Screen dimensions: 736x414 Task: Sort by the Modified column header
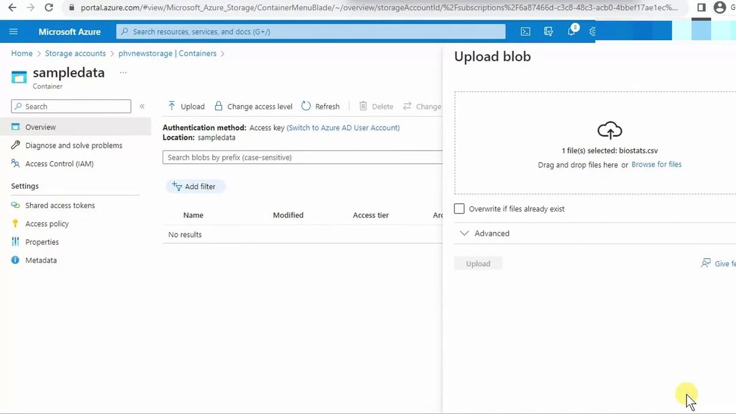(x=288, y=215)
